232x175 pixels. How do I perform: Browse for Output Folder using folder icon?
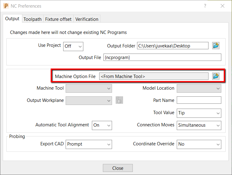point(216,46)
